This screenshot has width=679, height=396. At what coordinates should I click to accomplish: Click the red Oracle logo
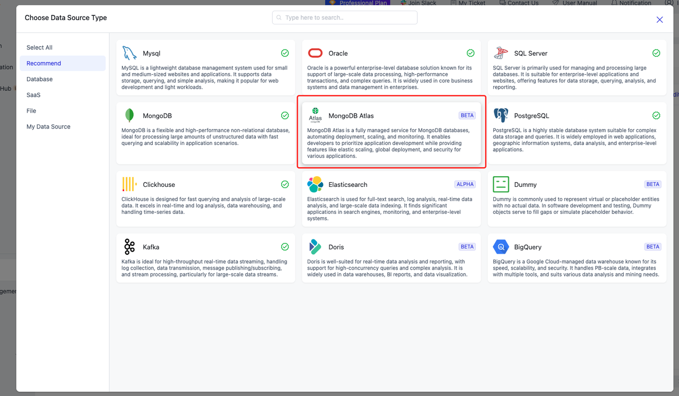(315, 53)
